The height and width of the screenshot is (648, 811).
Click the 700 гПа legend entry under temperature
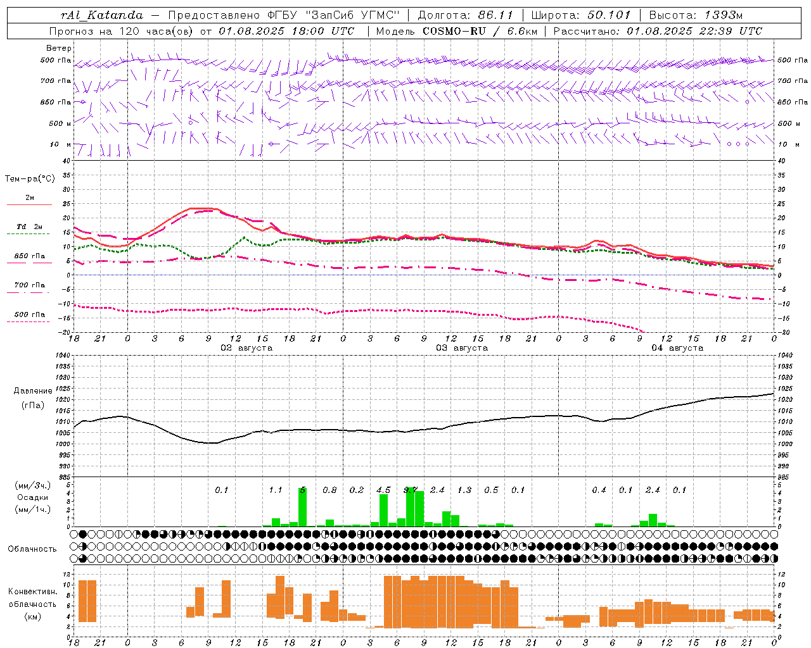point(30,285)
